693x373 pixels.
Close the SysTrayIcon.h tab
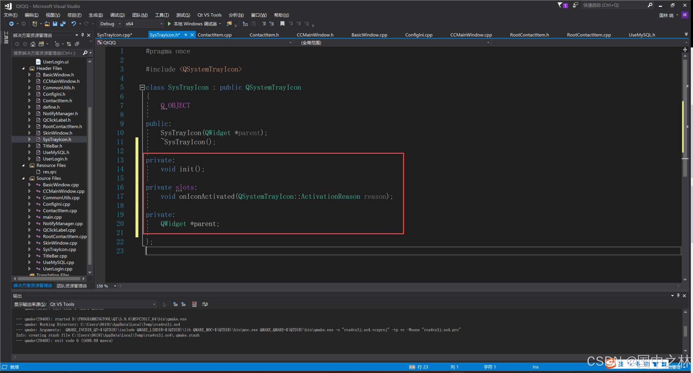pos(192,35)
